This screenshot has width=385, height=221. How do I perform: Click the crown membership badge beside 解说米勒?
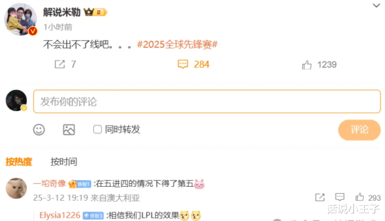[95, 12]
